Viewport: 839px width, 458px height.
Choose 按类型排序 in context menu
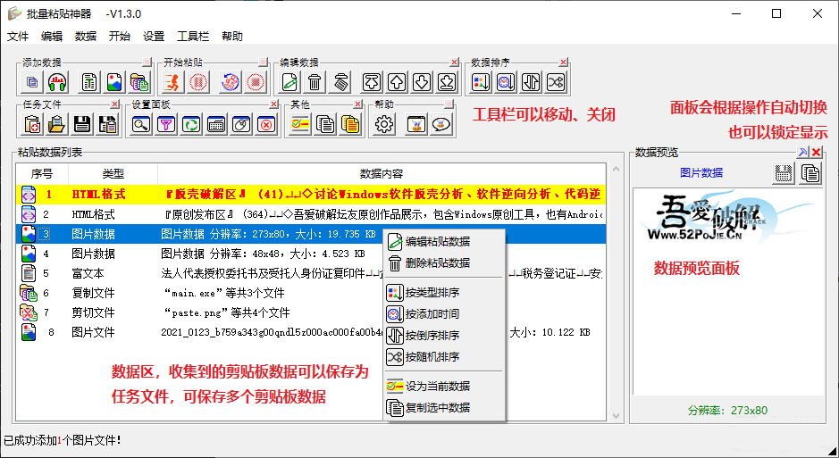coord(444,292)
